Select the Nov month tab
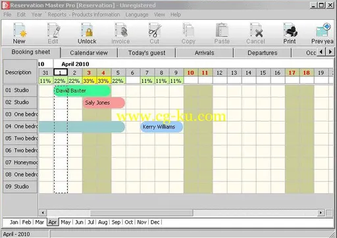 coord(142,222)
